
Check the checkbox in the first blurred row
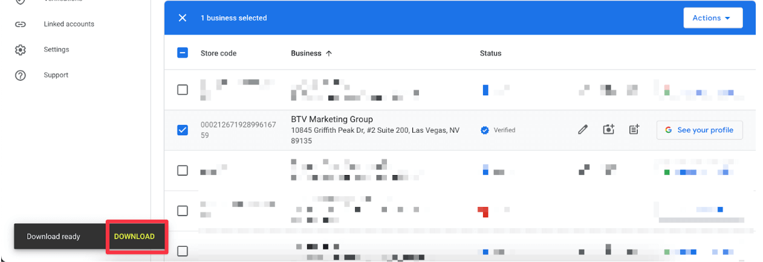(x=183, y=89)
